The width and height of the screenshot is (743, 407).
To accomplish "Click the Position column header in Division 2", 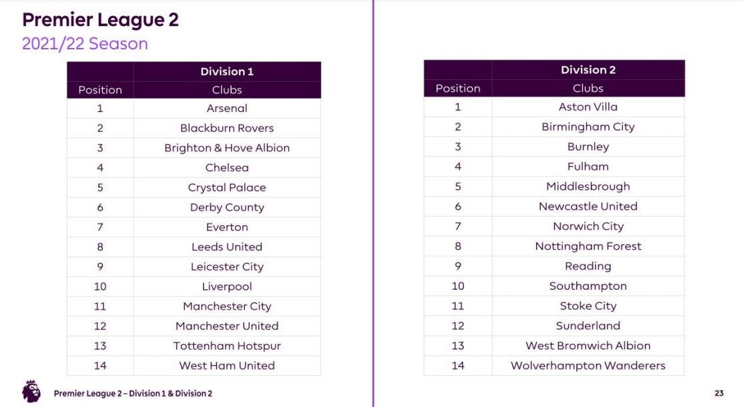I will tap(458, 89).
